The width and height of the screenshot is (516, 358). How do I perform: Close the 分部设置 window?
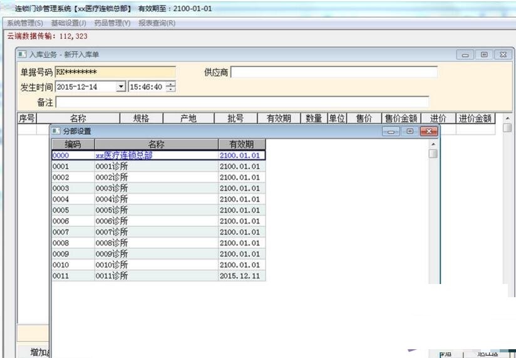[x=429, y=131]
